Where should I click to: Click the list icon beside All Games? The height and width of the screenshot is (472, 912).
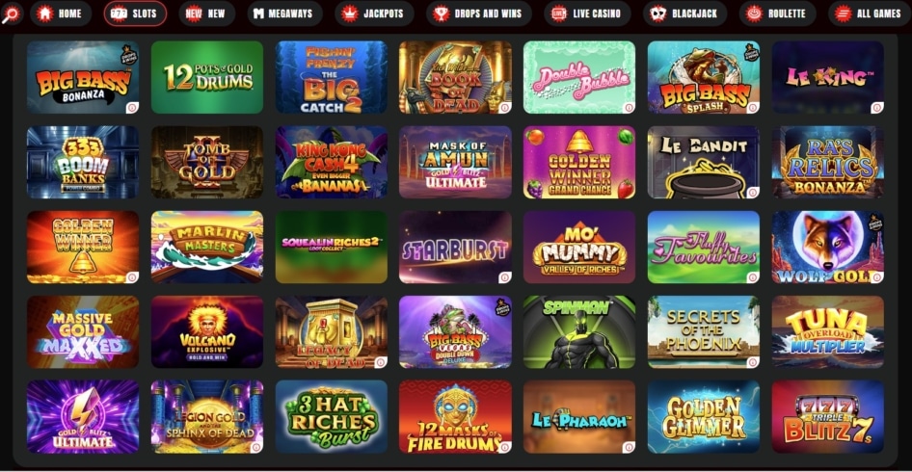(843, 13)
